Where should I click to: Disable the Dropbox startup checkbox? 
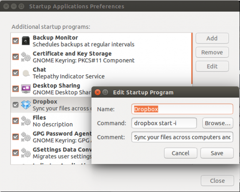tap(15, 105)
